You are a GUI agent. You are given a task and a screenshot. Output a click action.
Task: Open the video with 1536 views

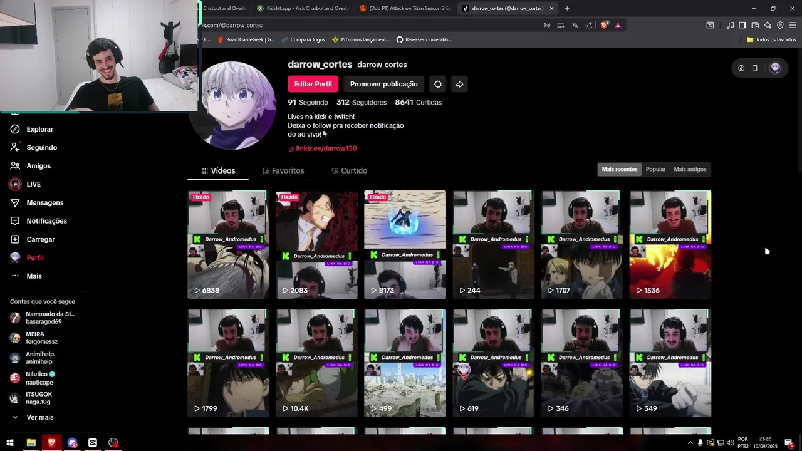[x=670, y=244]
